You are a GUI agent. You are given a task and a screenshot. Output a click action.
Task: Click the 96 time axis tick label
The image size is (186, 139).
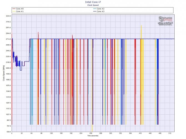coord(41,133)
